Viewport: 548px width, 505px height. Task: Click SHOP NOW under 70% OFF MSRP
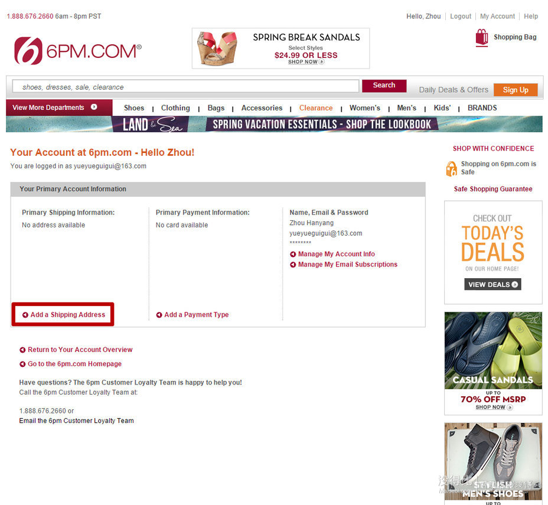(493, 407)
